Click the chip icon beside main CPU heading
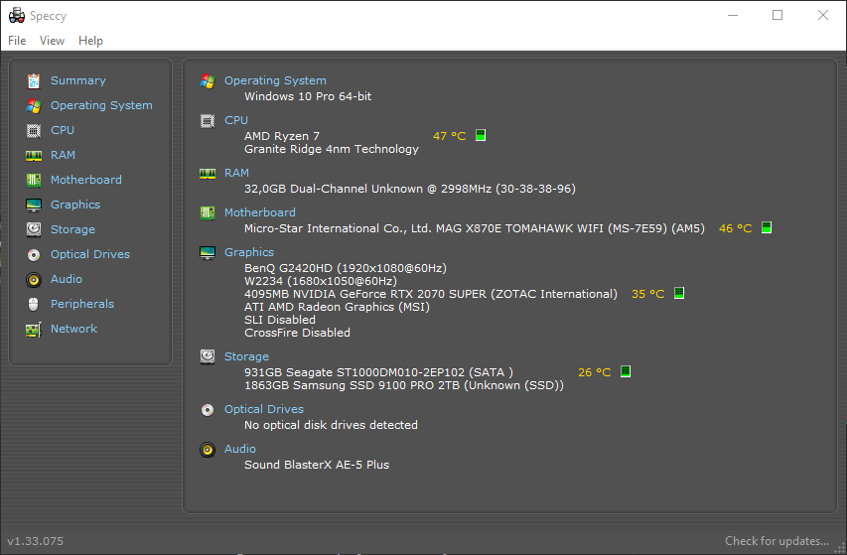 click(x=208, y=121)
